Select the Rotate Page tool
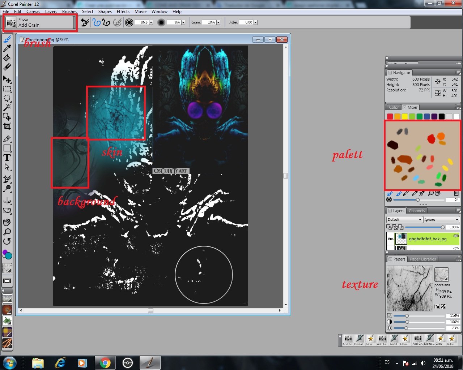Viewport: 463px width, 370px height. pos(7,241)
